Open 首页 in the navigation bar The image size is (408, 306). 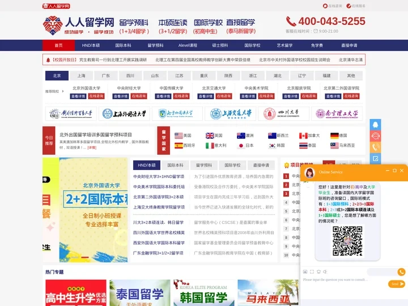[58, 45]
